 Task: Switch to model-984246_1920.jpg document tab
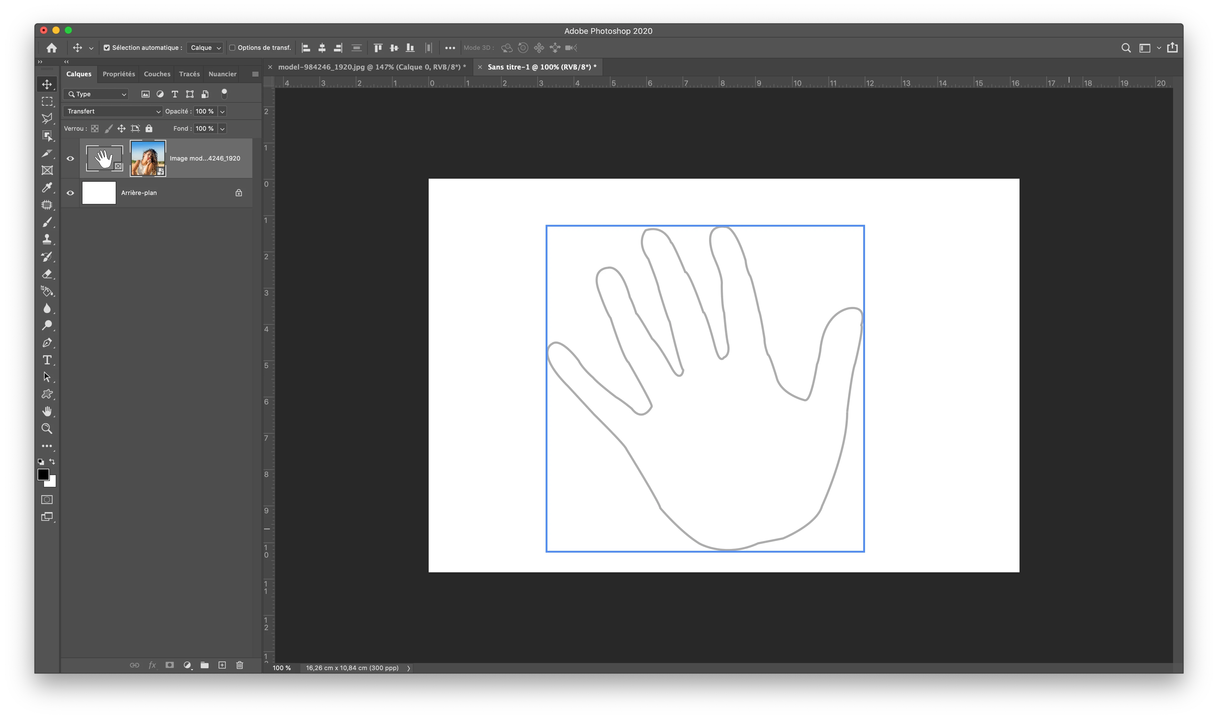click(x=371, y=67)
